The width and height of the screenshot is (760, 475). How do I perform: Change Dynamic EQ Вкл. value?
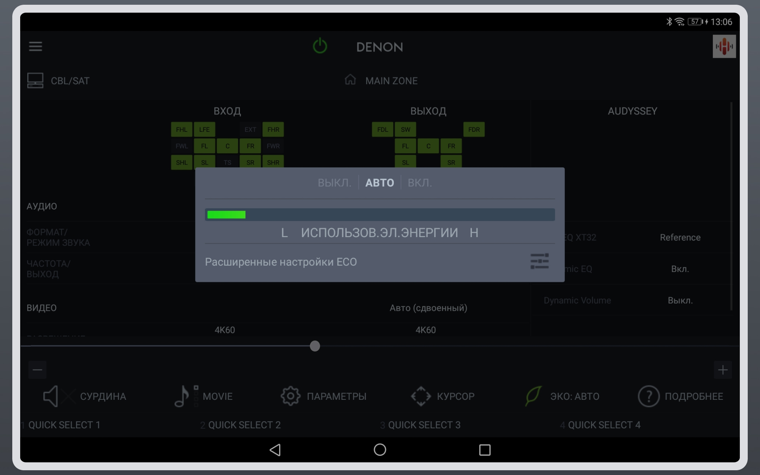point(680,269)
